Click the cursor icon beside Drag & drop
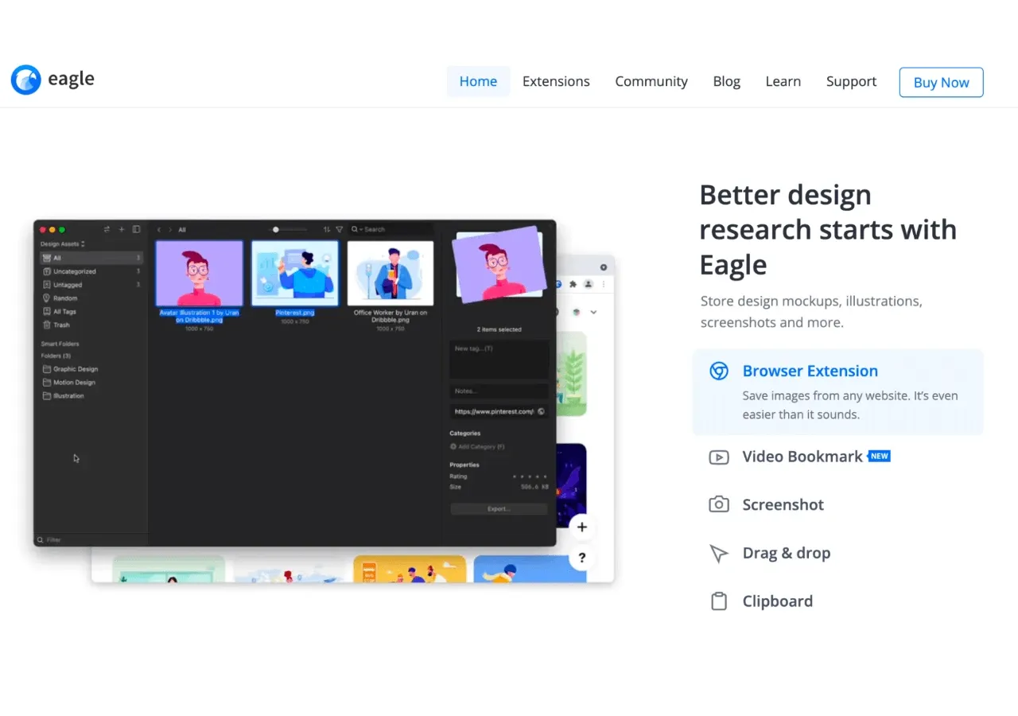 coord(719,554)
